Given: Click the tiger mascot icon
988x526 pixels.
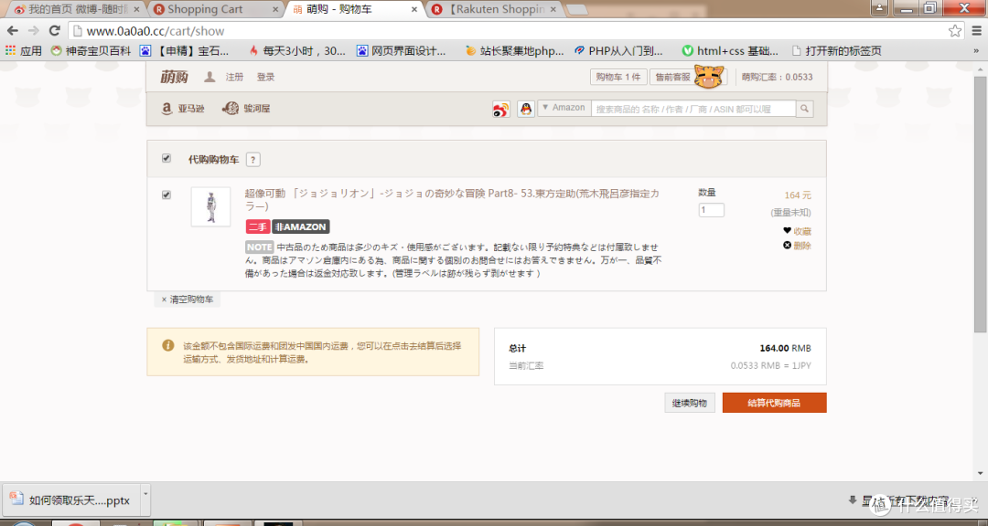Looking at the screenshot, I should (707, 77).
